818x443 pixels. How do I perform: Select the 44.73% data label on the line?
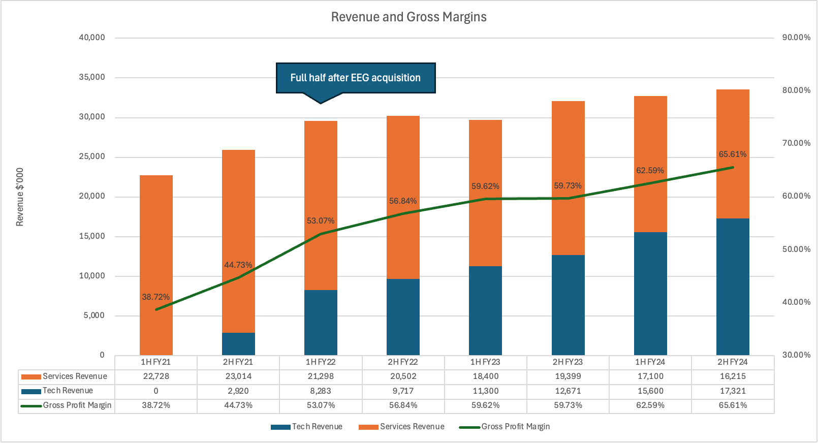(238, 265)
